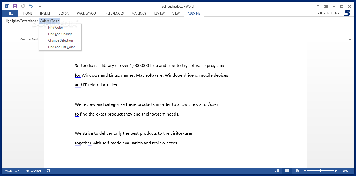This screenshot has width=356, height=176.
Task: Click the PAGE 1 OF 1 indicator
Action: coord(13,171)
